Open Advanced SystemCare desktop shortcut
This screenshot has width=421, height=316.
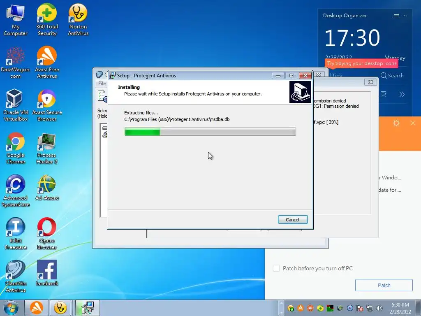pos(15,191)
